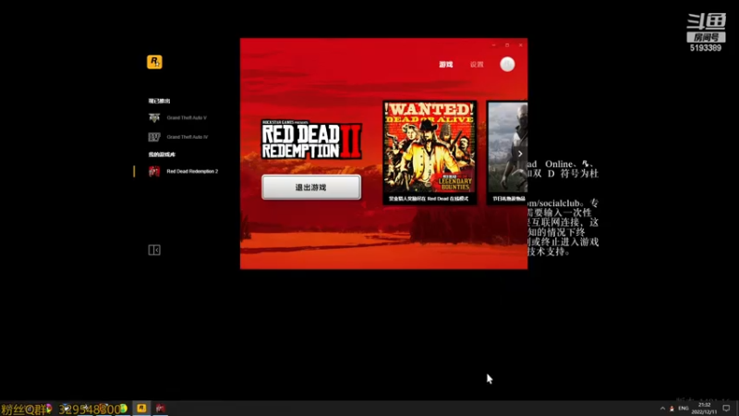Screen dimensions: 739x416
Task: Click the Grand Theft Auto V game icon
Action: [x=154, y=117]
